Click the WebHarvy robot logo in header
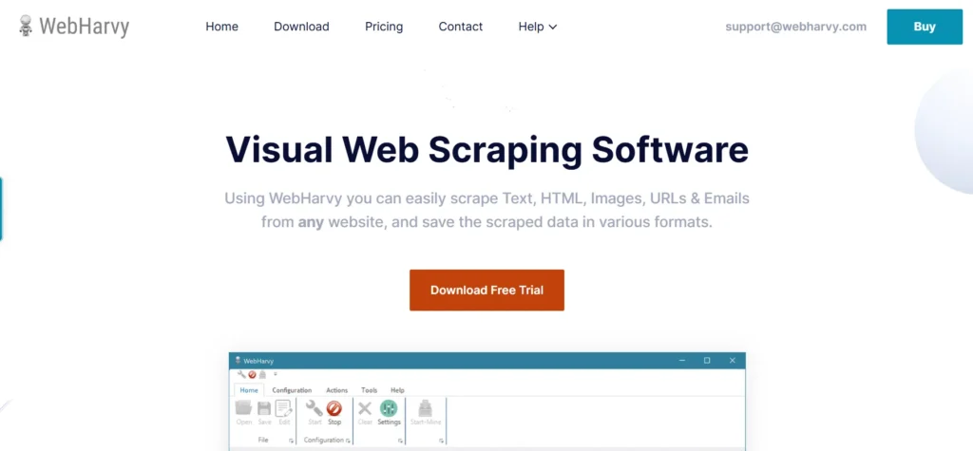The height and width of the screenshot is (451, 973). [x=26, y=26]
